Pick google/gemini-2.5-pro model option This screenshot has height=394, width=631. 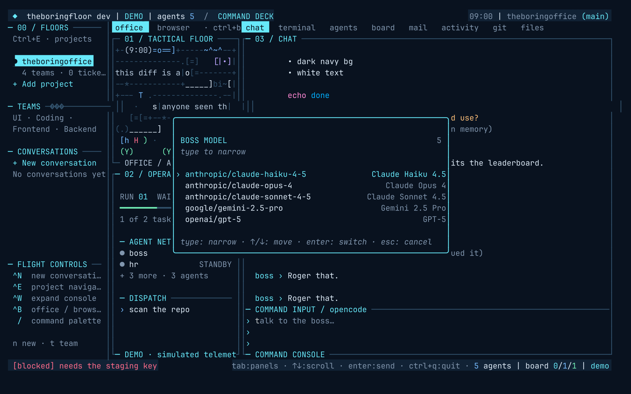[x=311, y=208]
